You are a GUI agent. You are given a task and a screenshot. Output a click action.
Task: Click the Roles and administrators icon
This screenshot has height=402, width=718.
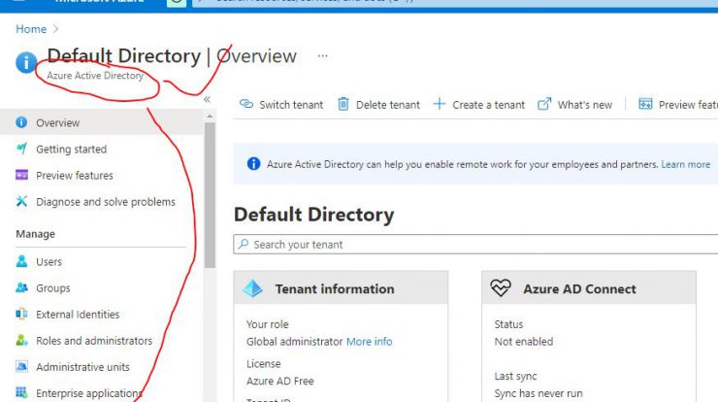(21, 340)
